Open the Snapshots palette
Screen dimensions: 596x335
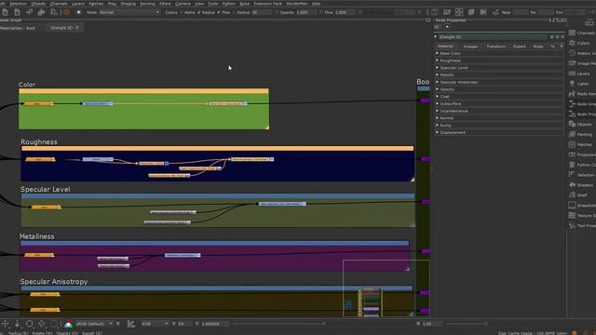coord(581,205)
